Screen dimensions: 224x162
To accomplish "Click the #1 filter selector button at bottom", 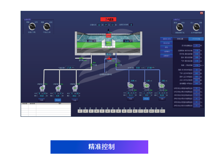I will [80, 111].
